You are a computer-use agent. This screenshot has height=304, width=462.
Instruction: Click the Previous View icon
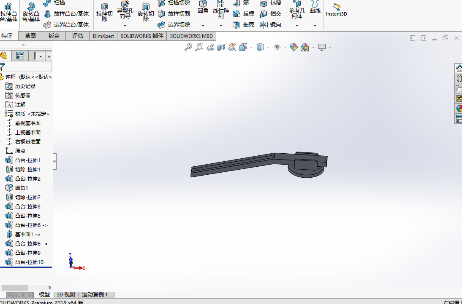tap(210, 47)
